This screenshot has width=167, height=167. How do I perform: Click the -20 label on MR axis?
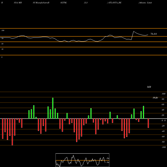163,126
